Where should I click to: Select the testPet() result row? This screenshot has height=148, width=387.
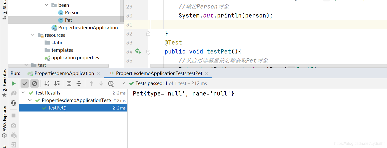(x=73, y=108)
